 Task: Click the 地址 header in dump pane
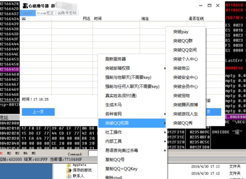[4, 118]
